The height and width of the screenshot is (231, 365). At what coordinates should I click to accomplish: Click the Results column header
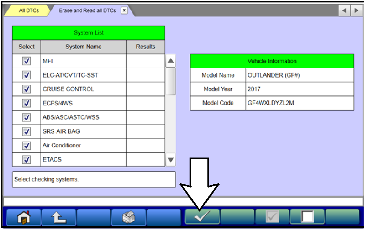click(x=145, y=47)
